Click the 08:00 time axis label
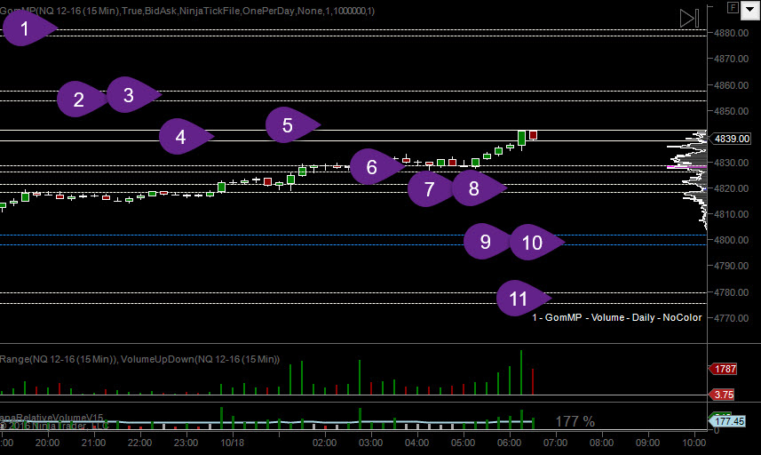Screen dimensions: 761x455 pos(601,443)
